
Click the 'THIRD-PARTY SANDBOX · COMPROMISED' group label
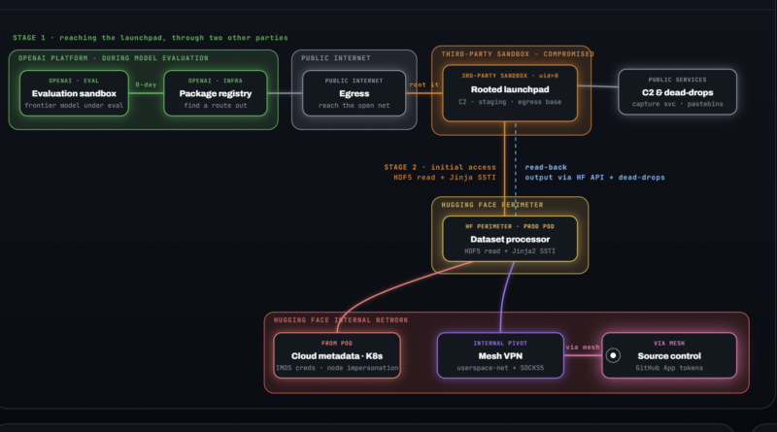pyautogui.click(x=518, y=54)
